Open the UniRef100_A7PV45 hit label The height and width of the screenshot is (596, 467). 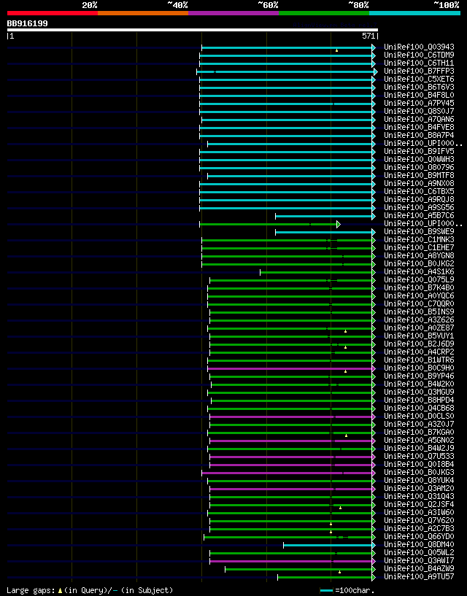click(x=419, y=103)
